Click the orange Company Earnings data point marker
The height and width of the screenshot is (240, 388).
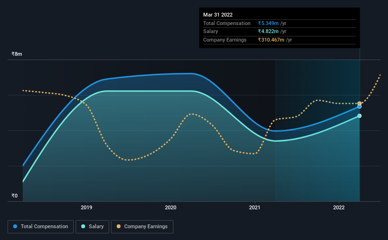359,103
